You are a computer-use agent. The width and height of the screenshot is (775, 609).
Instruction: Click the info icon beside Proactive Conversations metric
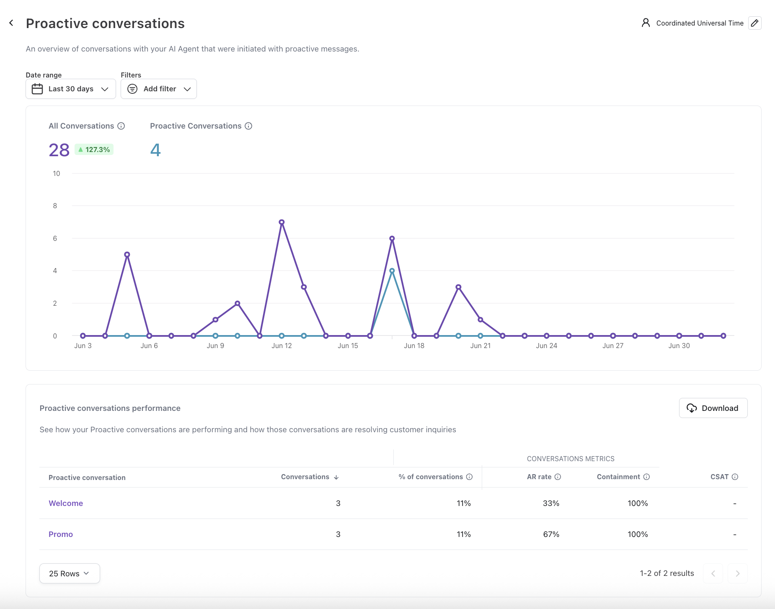click(x=248, y=126)
